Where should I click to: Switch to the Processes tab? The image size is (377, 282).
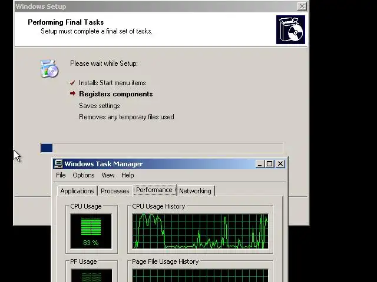coord(115,191)
